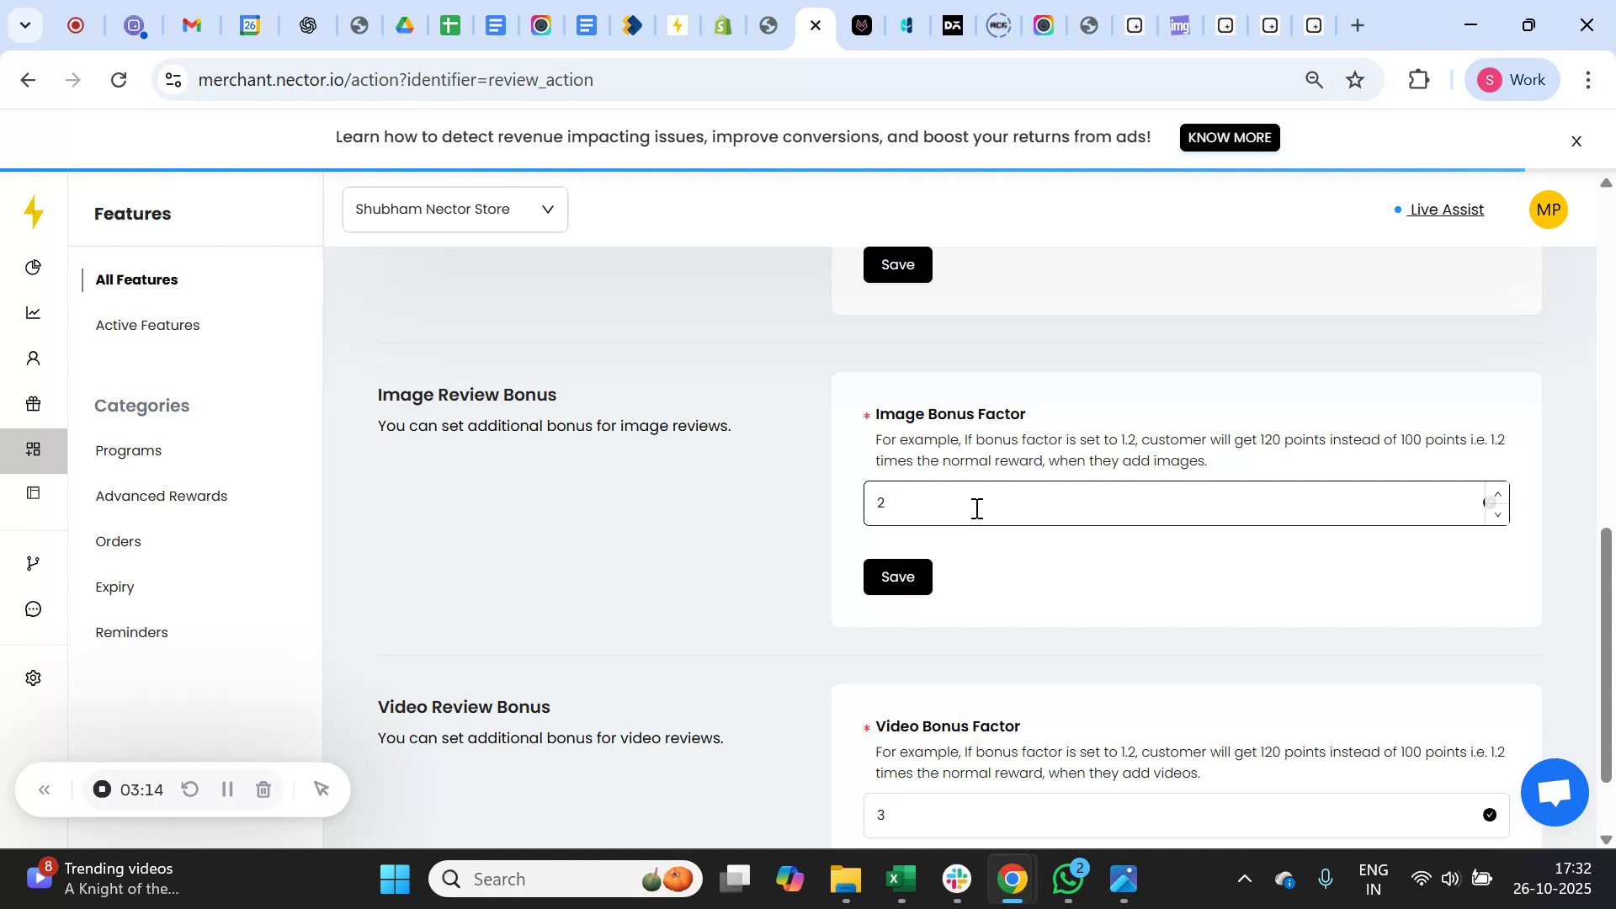Open the analytics pie chart section
Screen dimensions: 1616x909
point(34,268)
